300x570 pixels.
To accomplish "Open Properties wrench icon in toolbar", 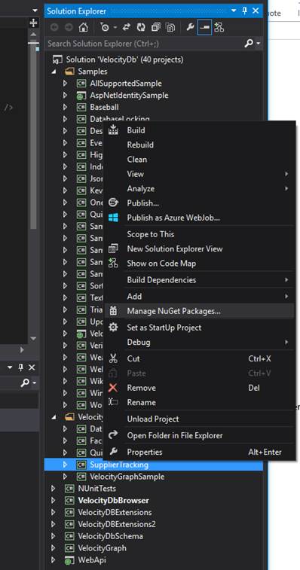I will (189, 28).
